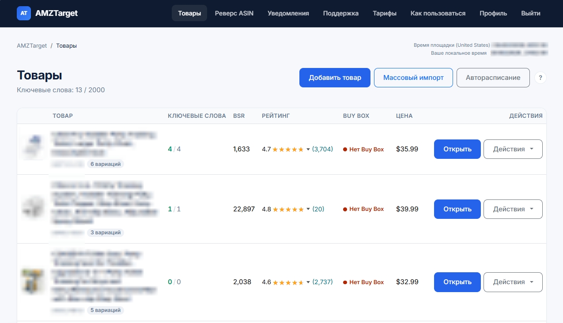Expand the rating arrow beside (20) reviews
Image resolution: width=563 pixels, height=323 pixels.
tap(308, 209)
